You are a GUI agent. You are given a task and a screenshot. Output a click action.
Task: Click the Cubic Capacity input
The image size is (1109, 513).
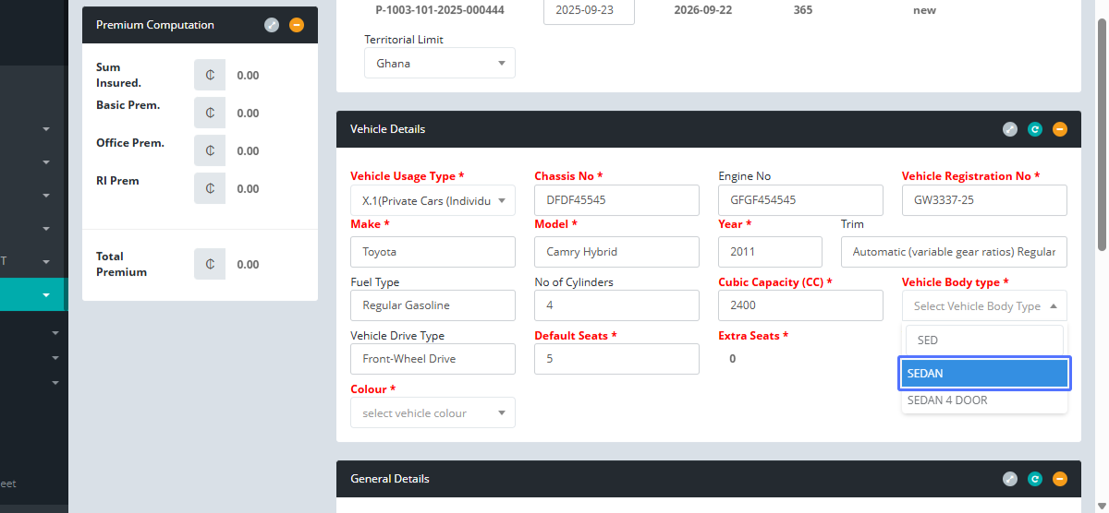click(800, 305)
